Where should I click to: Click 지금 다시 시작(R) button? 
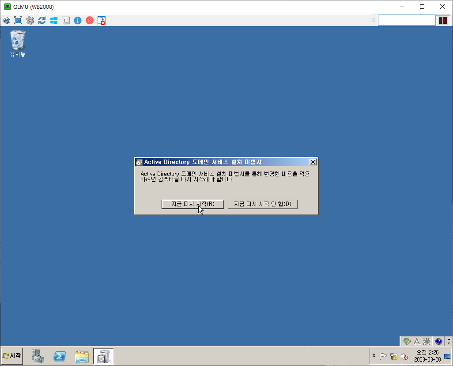(x=193, y=204)
